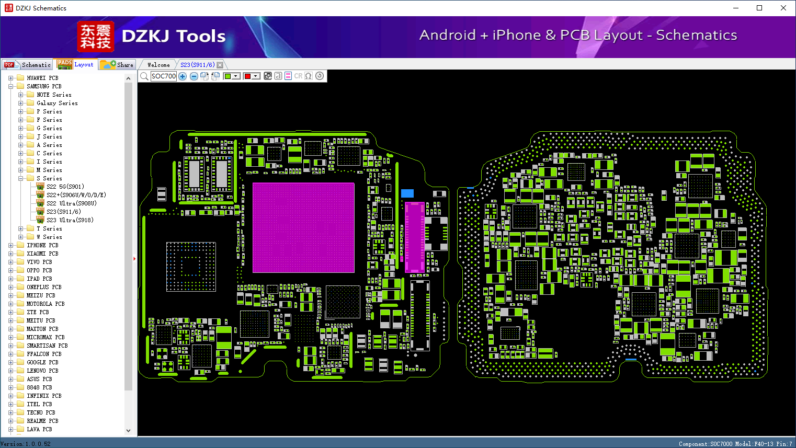The height and width of the screenshot is (448, 796).
Task: Click the Version 1.0.0.52 status text
Action: [x=26, y=444]
